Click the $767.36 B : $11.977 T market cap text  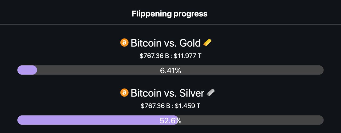coord(170,56)
